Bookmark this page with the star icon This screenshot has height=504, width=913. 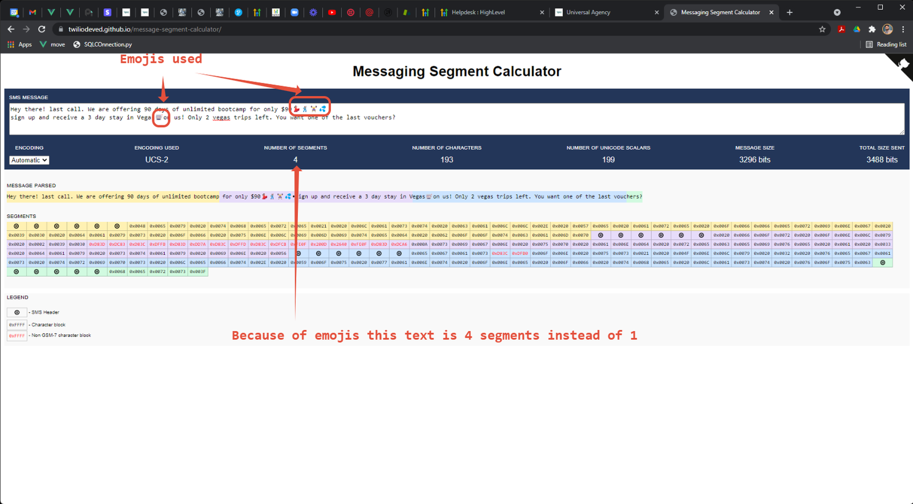[x=822, y=29]
